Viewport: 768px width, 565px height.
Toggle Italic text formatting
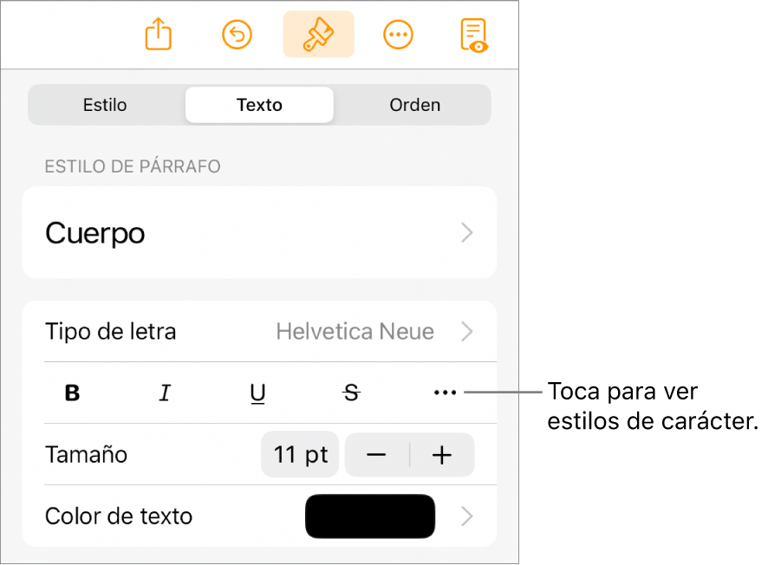165,393
